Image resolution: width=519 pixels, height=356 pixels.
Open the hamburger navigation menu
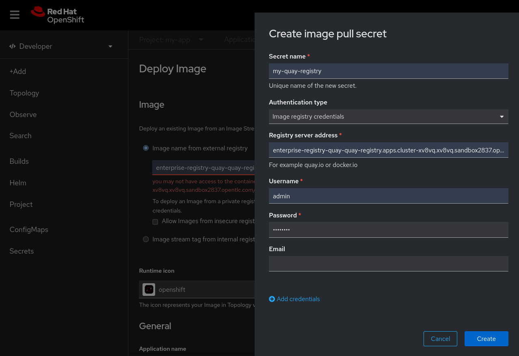(15, 15)
